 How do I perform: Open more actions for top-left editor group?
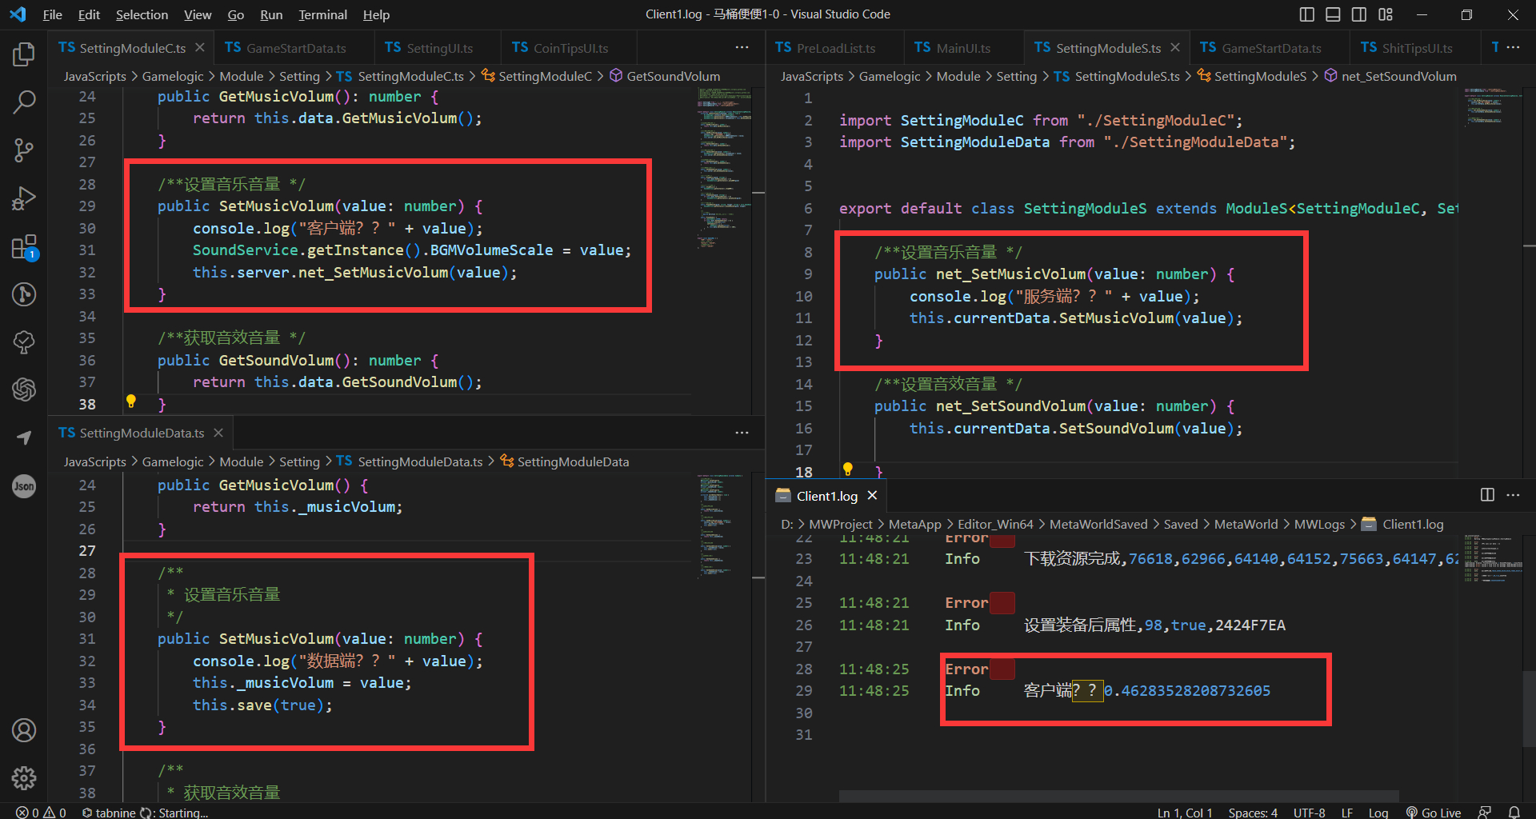[742, 48]
